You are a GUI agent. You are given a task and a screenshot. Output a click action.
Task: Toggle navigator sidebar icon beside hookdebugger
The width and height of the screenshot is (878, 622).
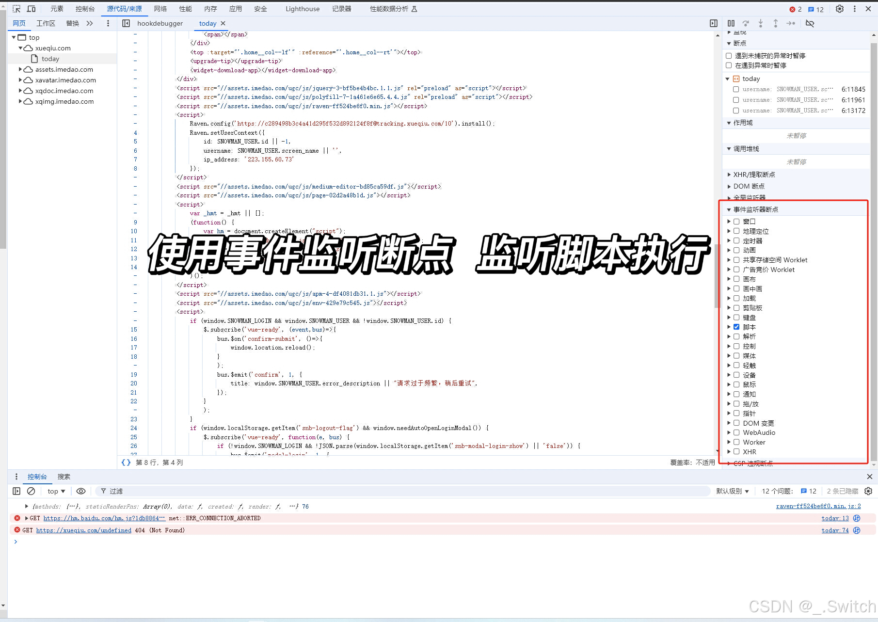[x=126, y=23]
